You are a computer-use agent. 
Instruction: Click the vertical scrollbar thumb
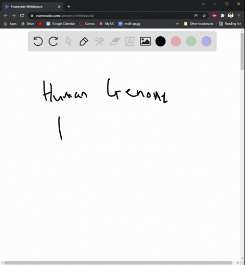242,51
